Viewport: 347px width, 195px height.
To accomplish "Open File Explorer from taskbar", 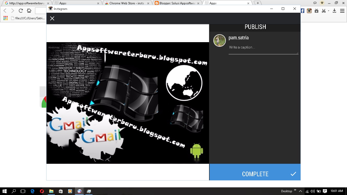I will point(51,191).
